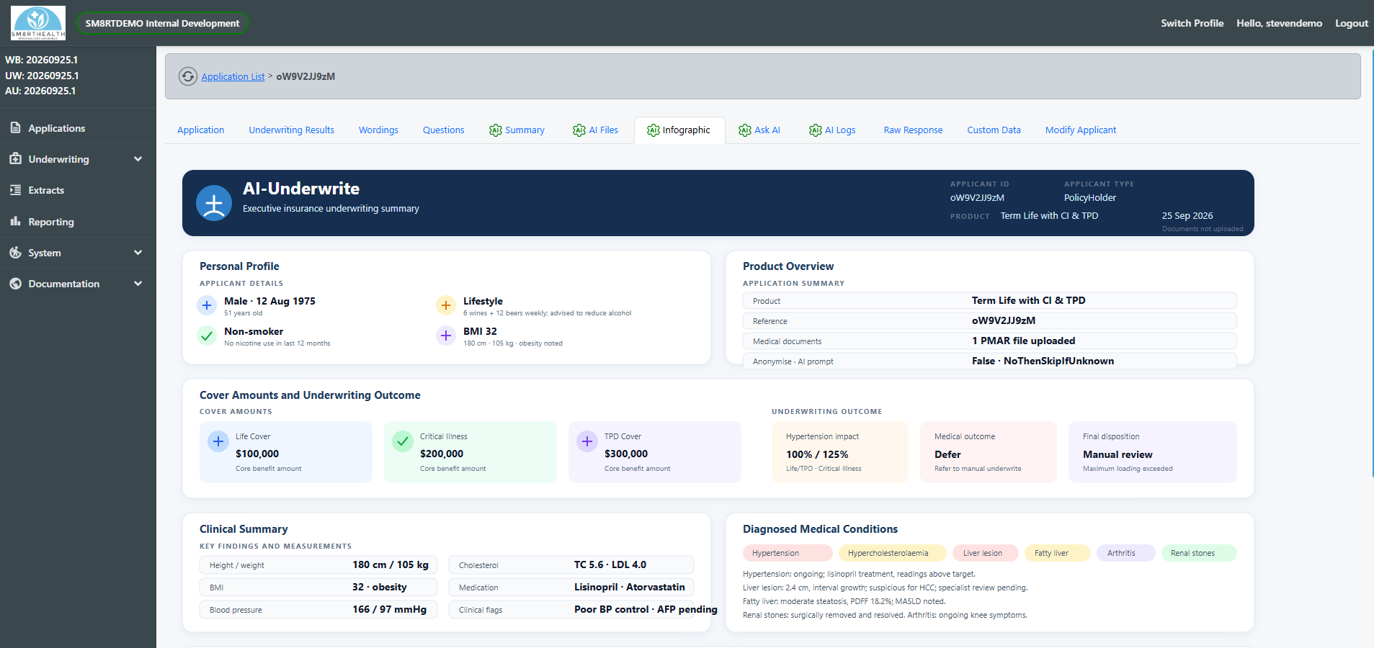Follow the Application List breadcrumb link

click(x=233, y=76)
